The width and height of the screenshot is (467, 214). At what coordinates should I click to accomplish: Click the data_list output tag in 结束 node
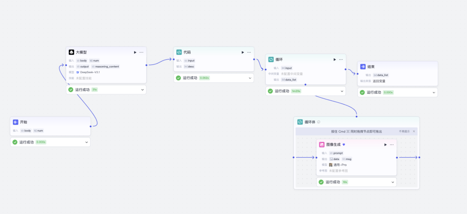click(381, 75)
